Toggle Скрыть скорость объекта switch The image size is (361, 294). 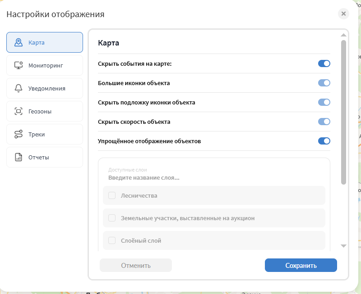(324, 122)
